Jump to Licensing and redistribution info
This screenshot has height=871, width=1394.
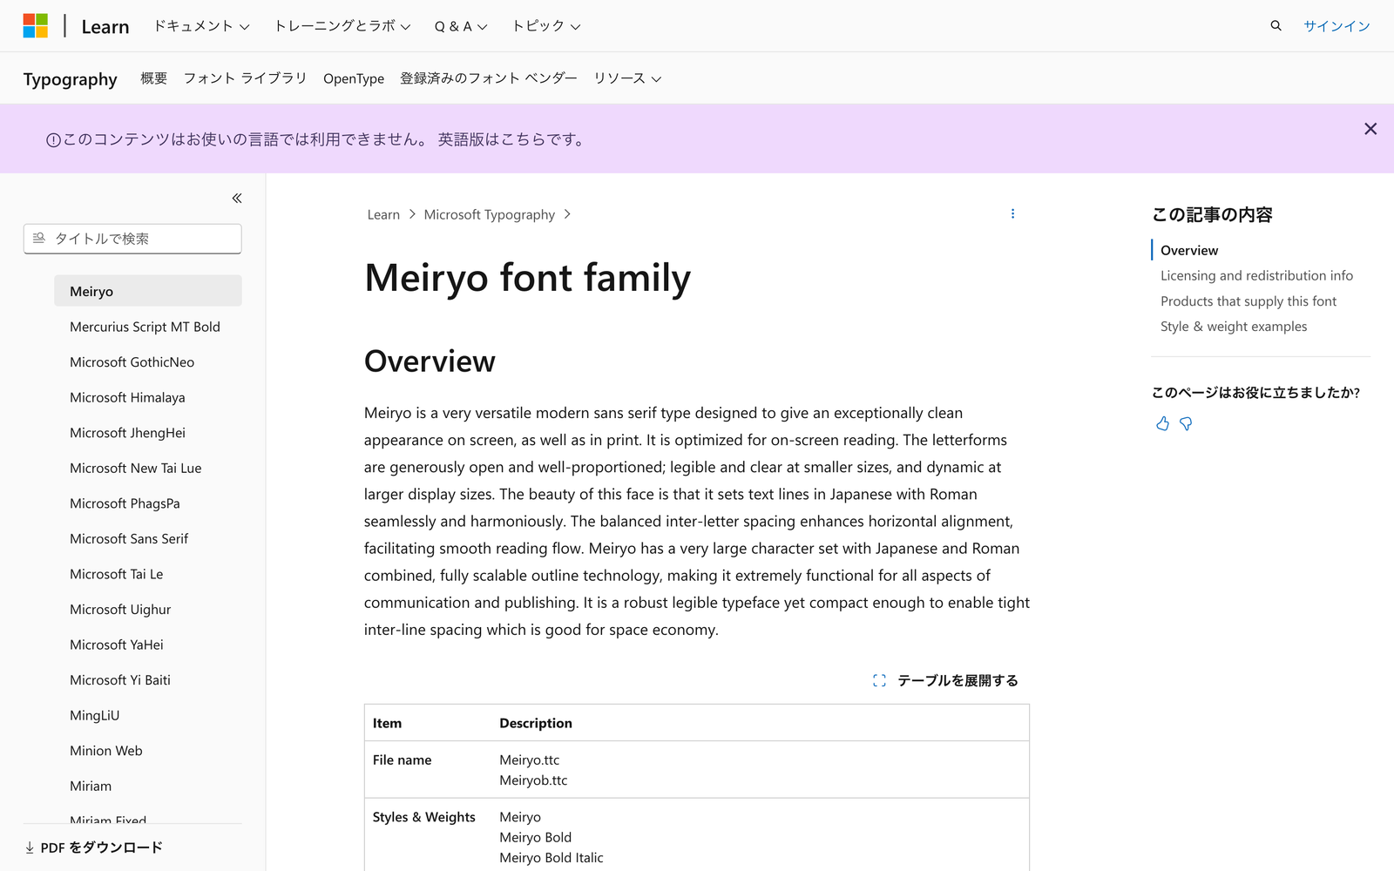tap(1256, 275)
